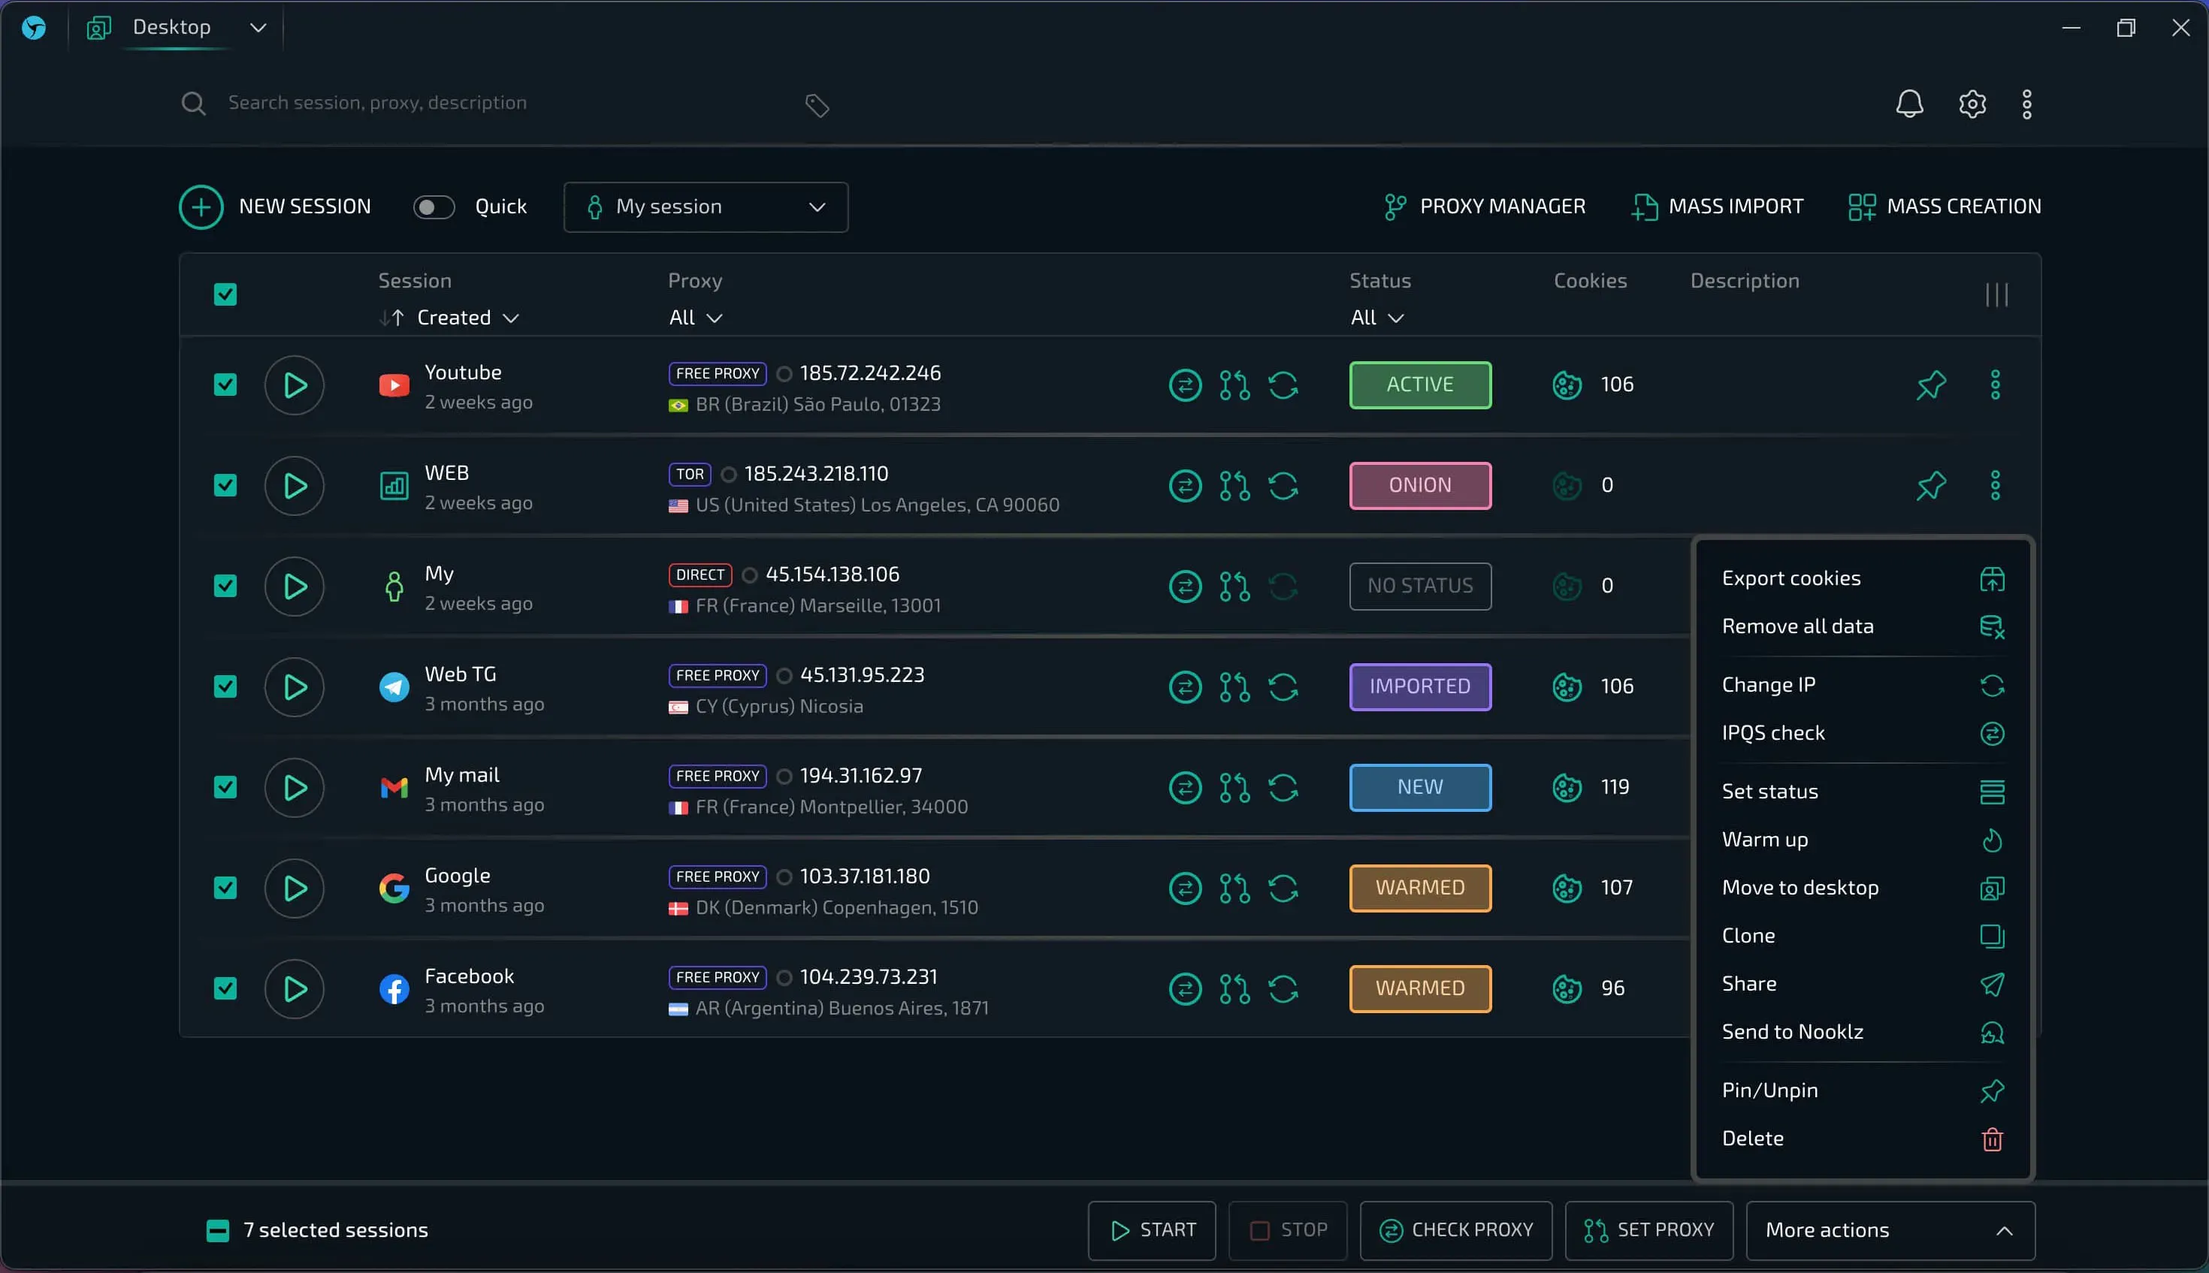Viewport: 2209px width, 1273px height.
Task: Expand the Status All filter dropdown
Action: pyautogui.click(x=1376, y=318)
